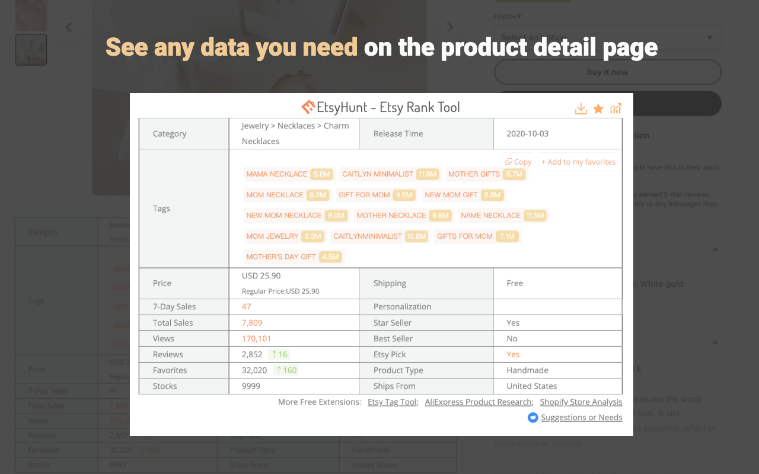Select the top product thumbnail
759x474 pixels.
coord(31,15)
